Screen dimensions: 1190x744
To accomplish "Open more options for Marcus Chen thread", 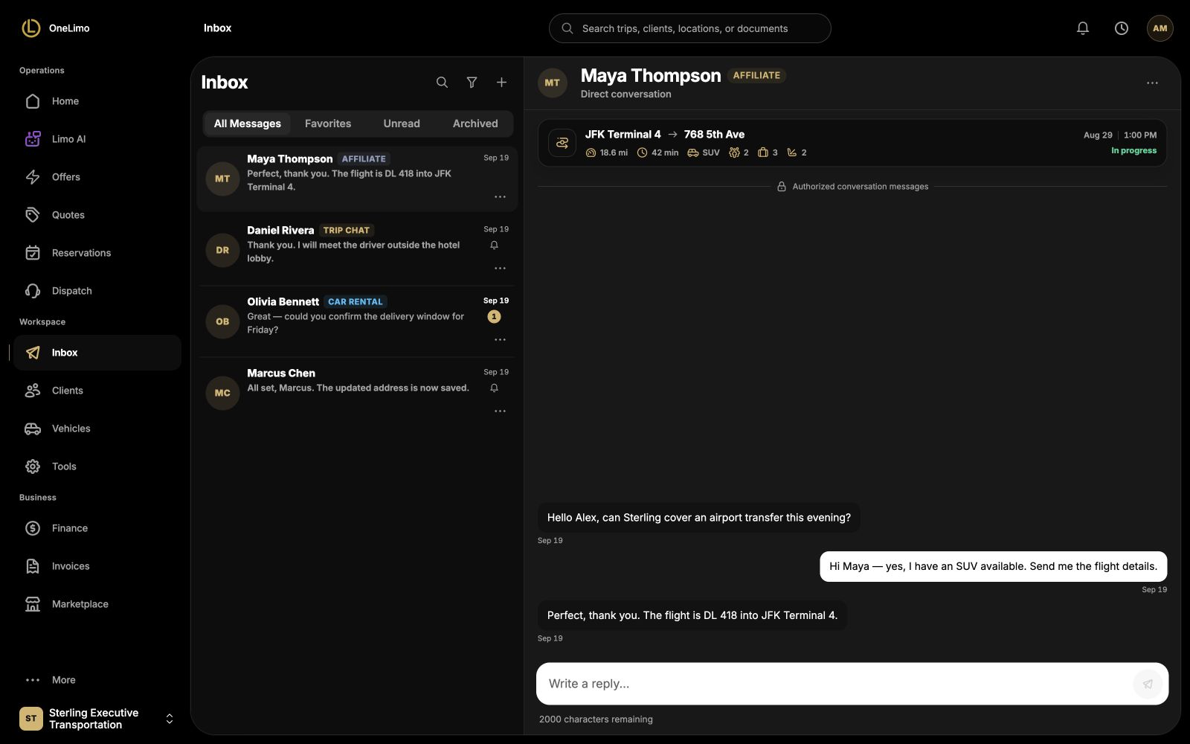I will (x=500, y=411).
